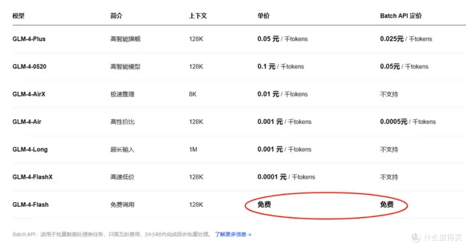Click 不支持 in the GLM-4-Long row
This screenshot has height=247, width=466.
pyautogui.click(x=389, y=149)
